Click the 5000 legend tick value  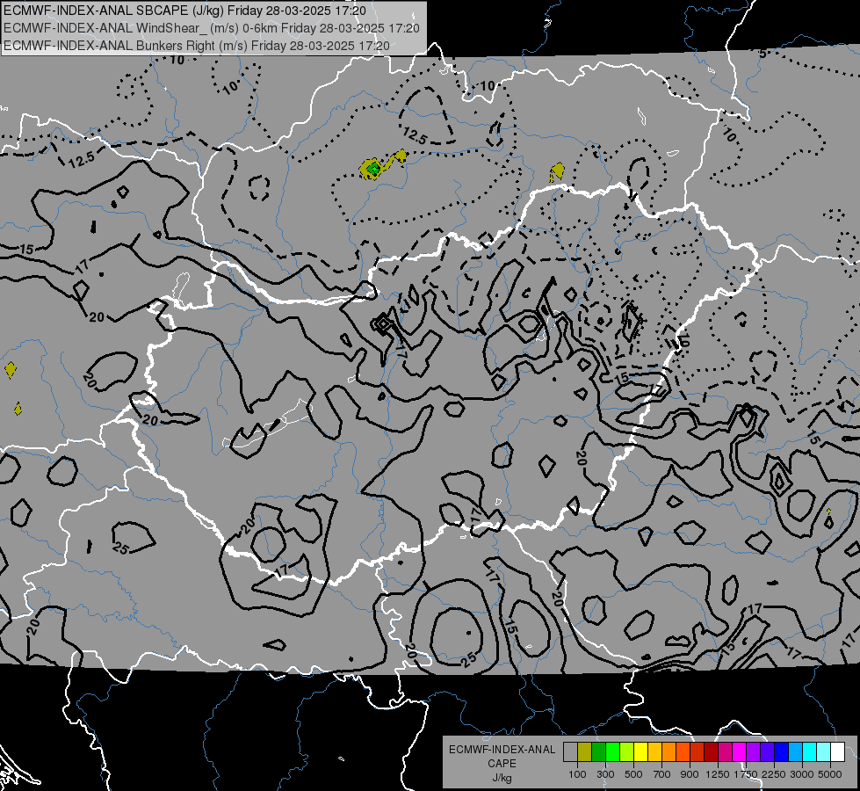tap(830, 774)
